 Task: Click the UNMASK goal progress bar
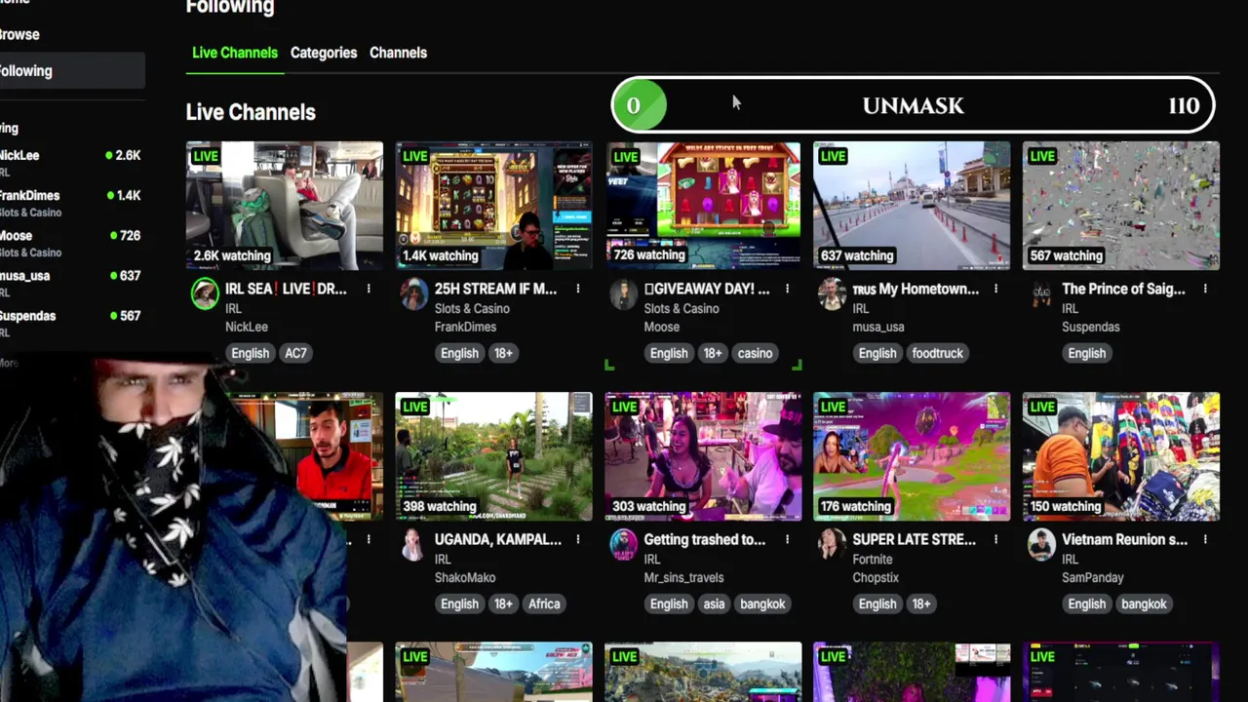913,105
